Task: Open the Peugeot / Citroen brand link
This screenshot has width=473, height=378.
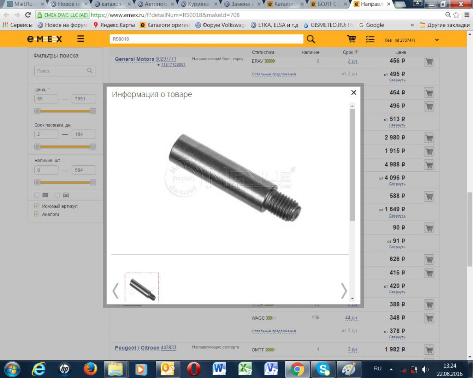Action: pyautogui.click(x=137, y=348)
